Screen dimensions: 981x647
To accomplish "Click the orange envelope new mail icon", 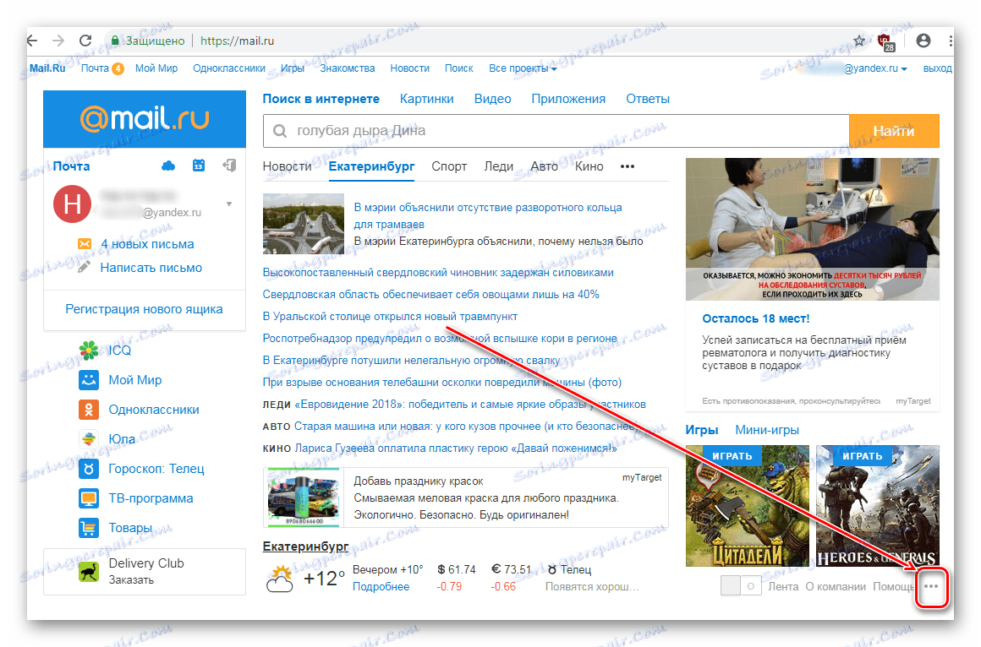I will point(85,244).
